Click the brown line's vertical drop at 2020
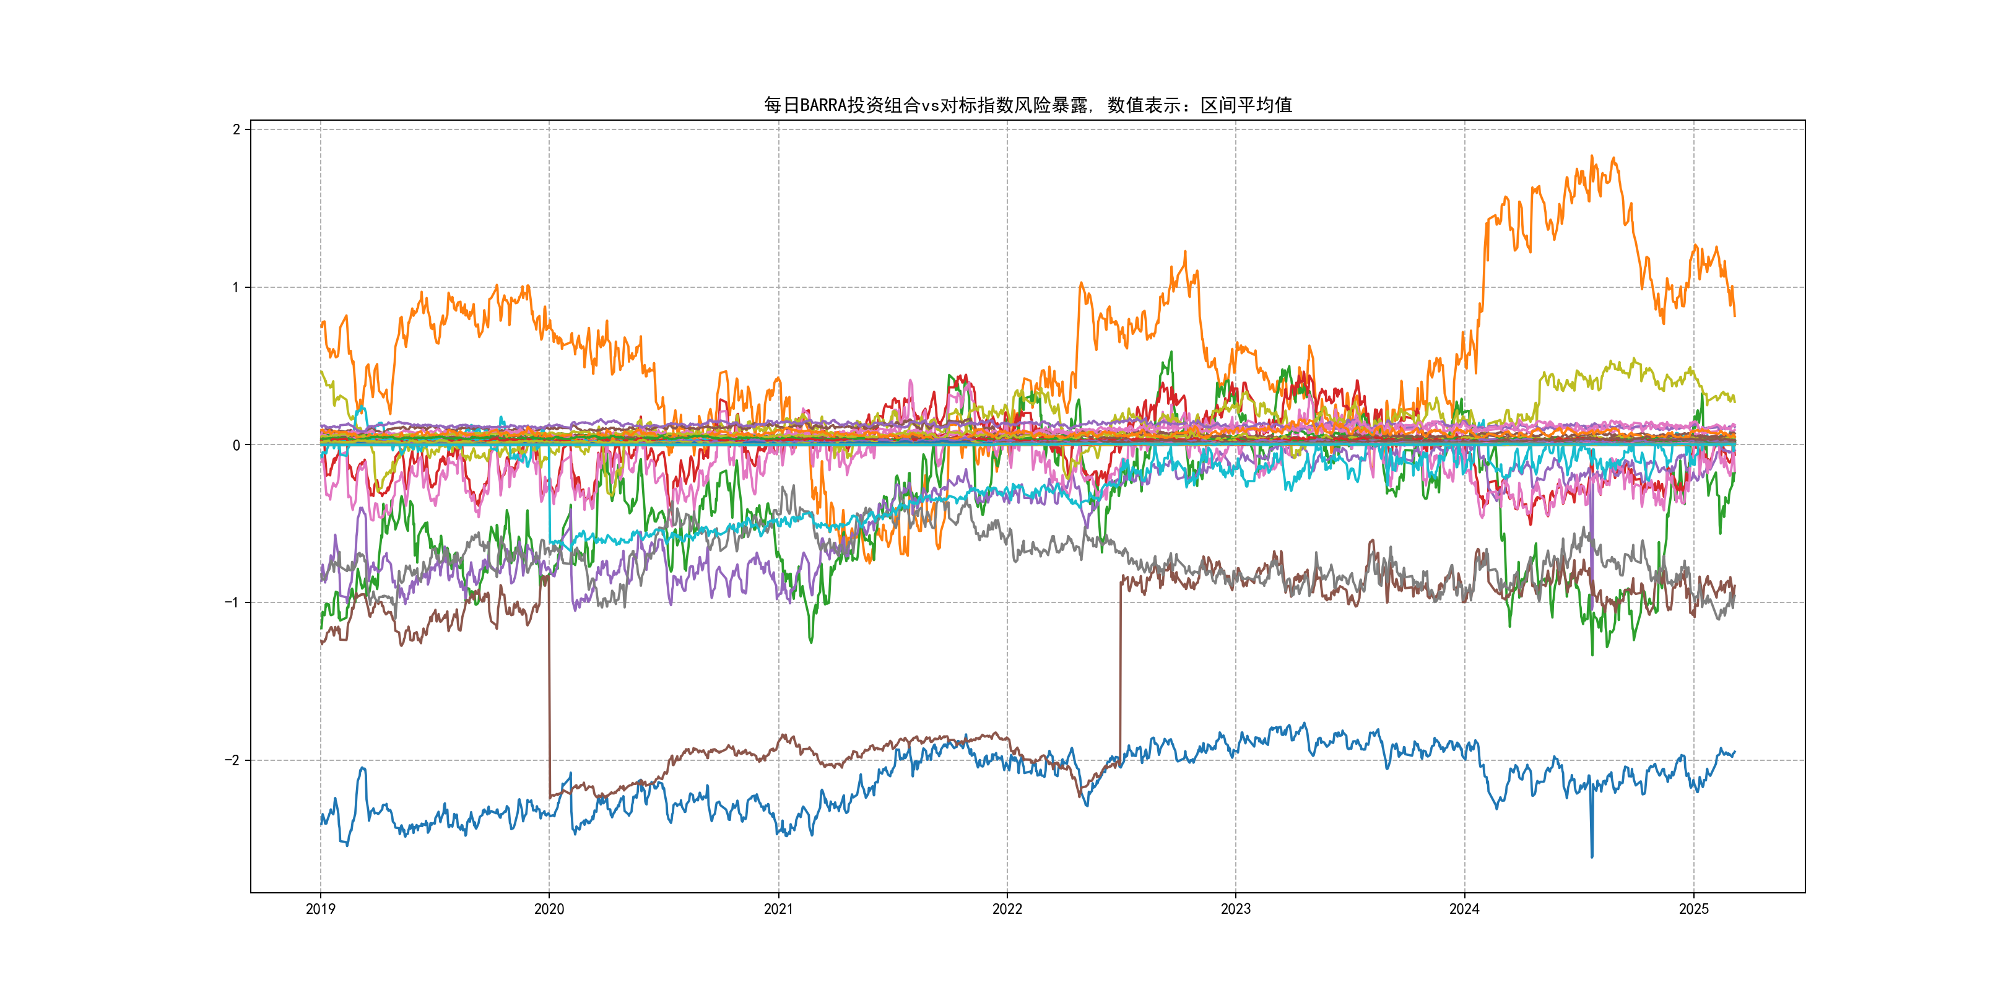Viewport: 2006px width, 1003px height. point(549,685)
